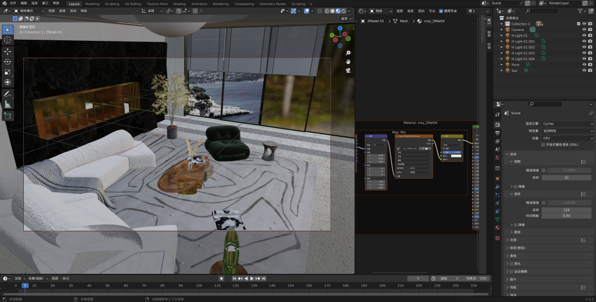Click the 选项 button in viewport
The width and height of the screenshot is (596, 302).
(x=345, y=18)
